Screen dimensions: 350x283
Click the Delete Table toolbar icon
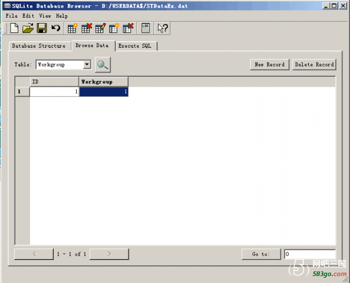tap(86, 28)
